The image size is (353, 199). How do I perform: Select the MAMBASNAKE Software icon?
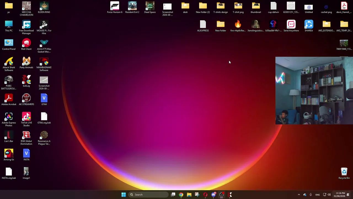click(44, 64)
